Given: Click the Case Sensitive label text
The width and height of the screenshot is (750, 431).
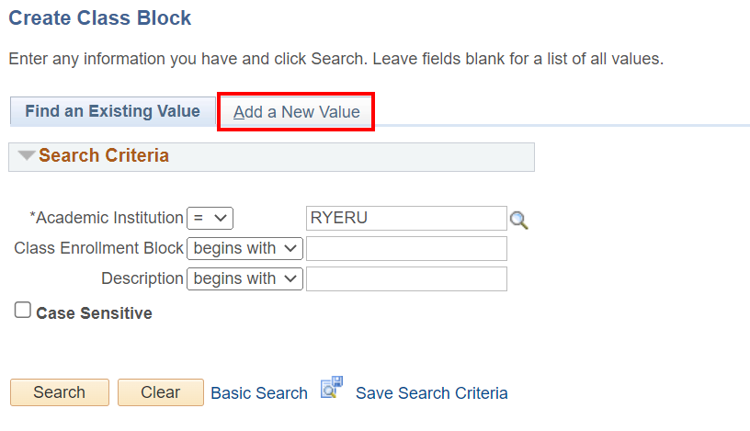Looking at the screenshot, I should (x=94, y=313).
